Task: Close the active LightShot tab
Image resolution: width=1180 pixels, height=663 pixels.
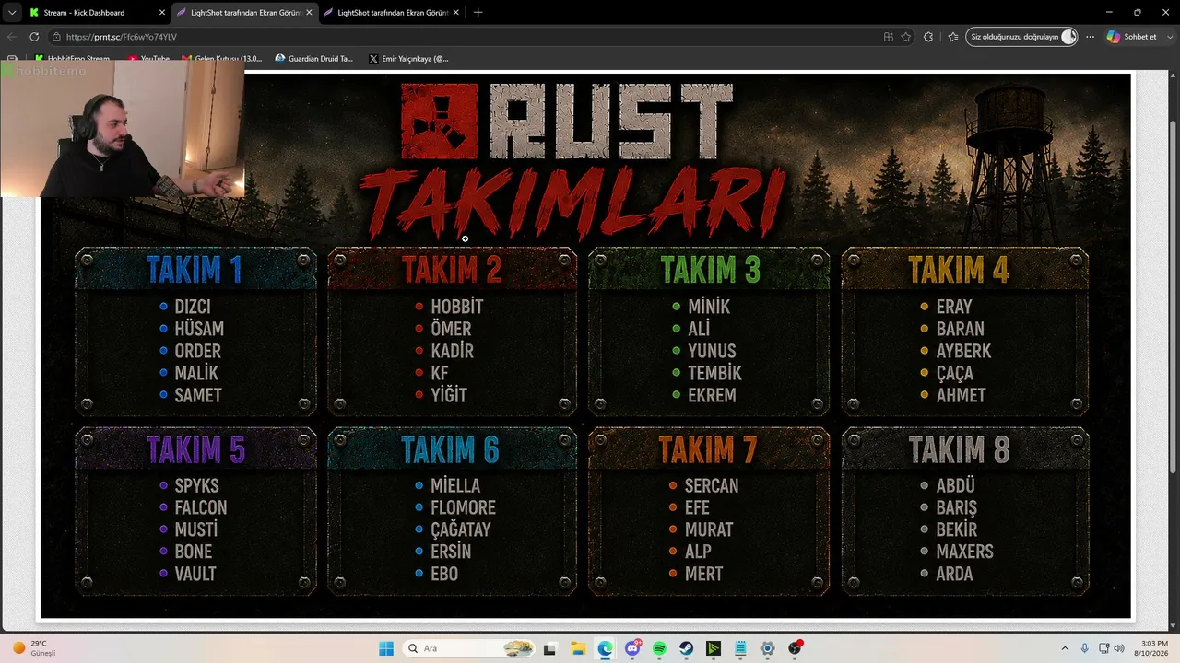Action: tap(309, 13)
